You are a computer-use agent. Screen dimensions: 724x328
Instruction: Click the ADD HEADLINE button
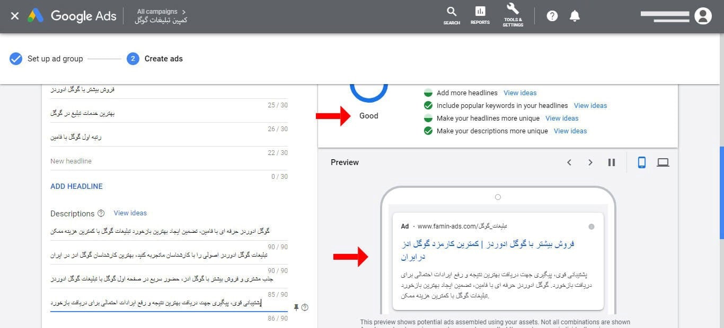pos(76,186)
